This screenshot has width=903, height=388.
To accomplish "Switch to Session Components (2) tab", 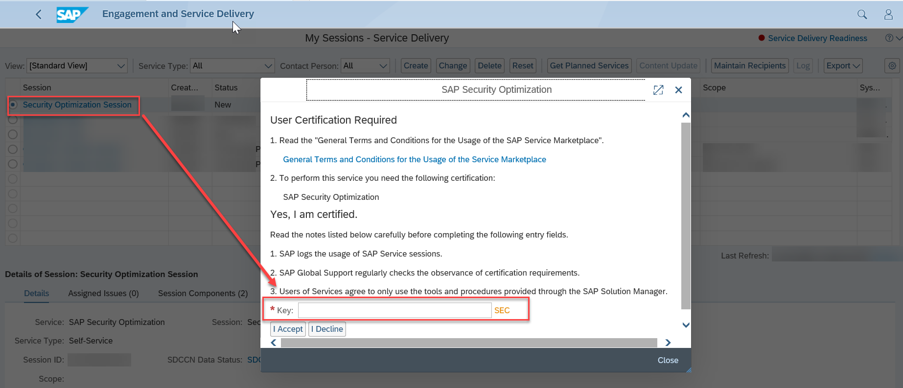I will (x=203, y=293).
